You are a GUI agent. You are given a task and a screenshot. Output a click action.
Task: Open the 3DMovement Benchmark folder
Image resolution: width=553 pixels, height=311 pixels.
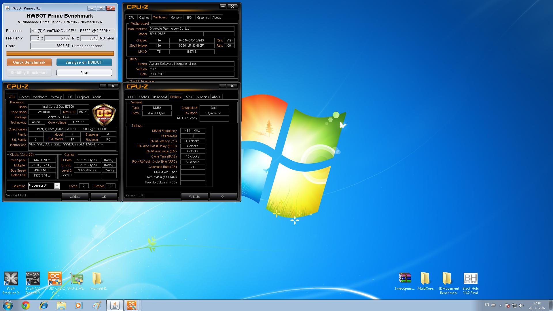pos(448,283)
